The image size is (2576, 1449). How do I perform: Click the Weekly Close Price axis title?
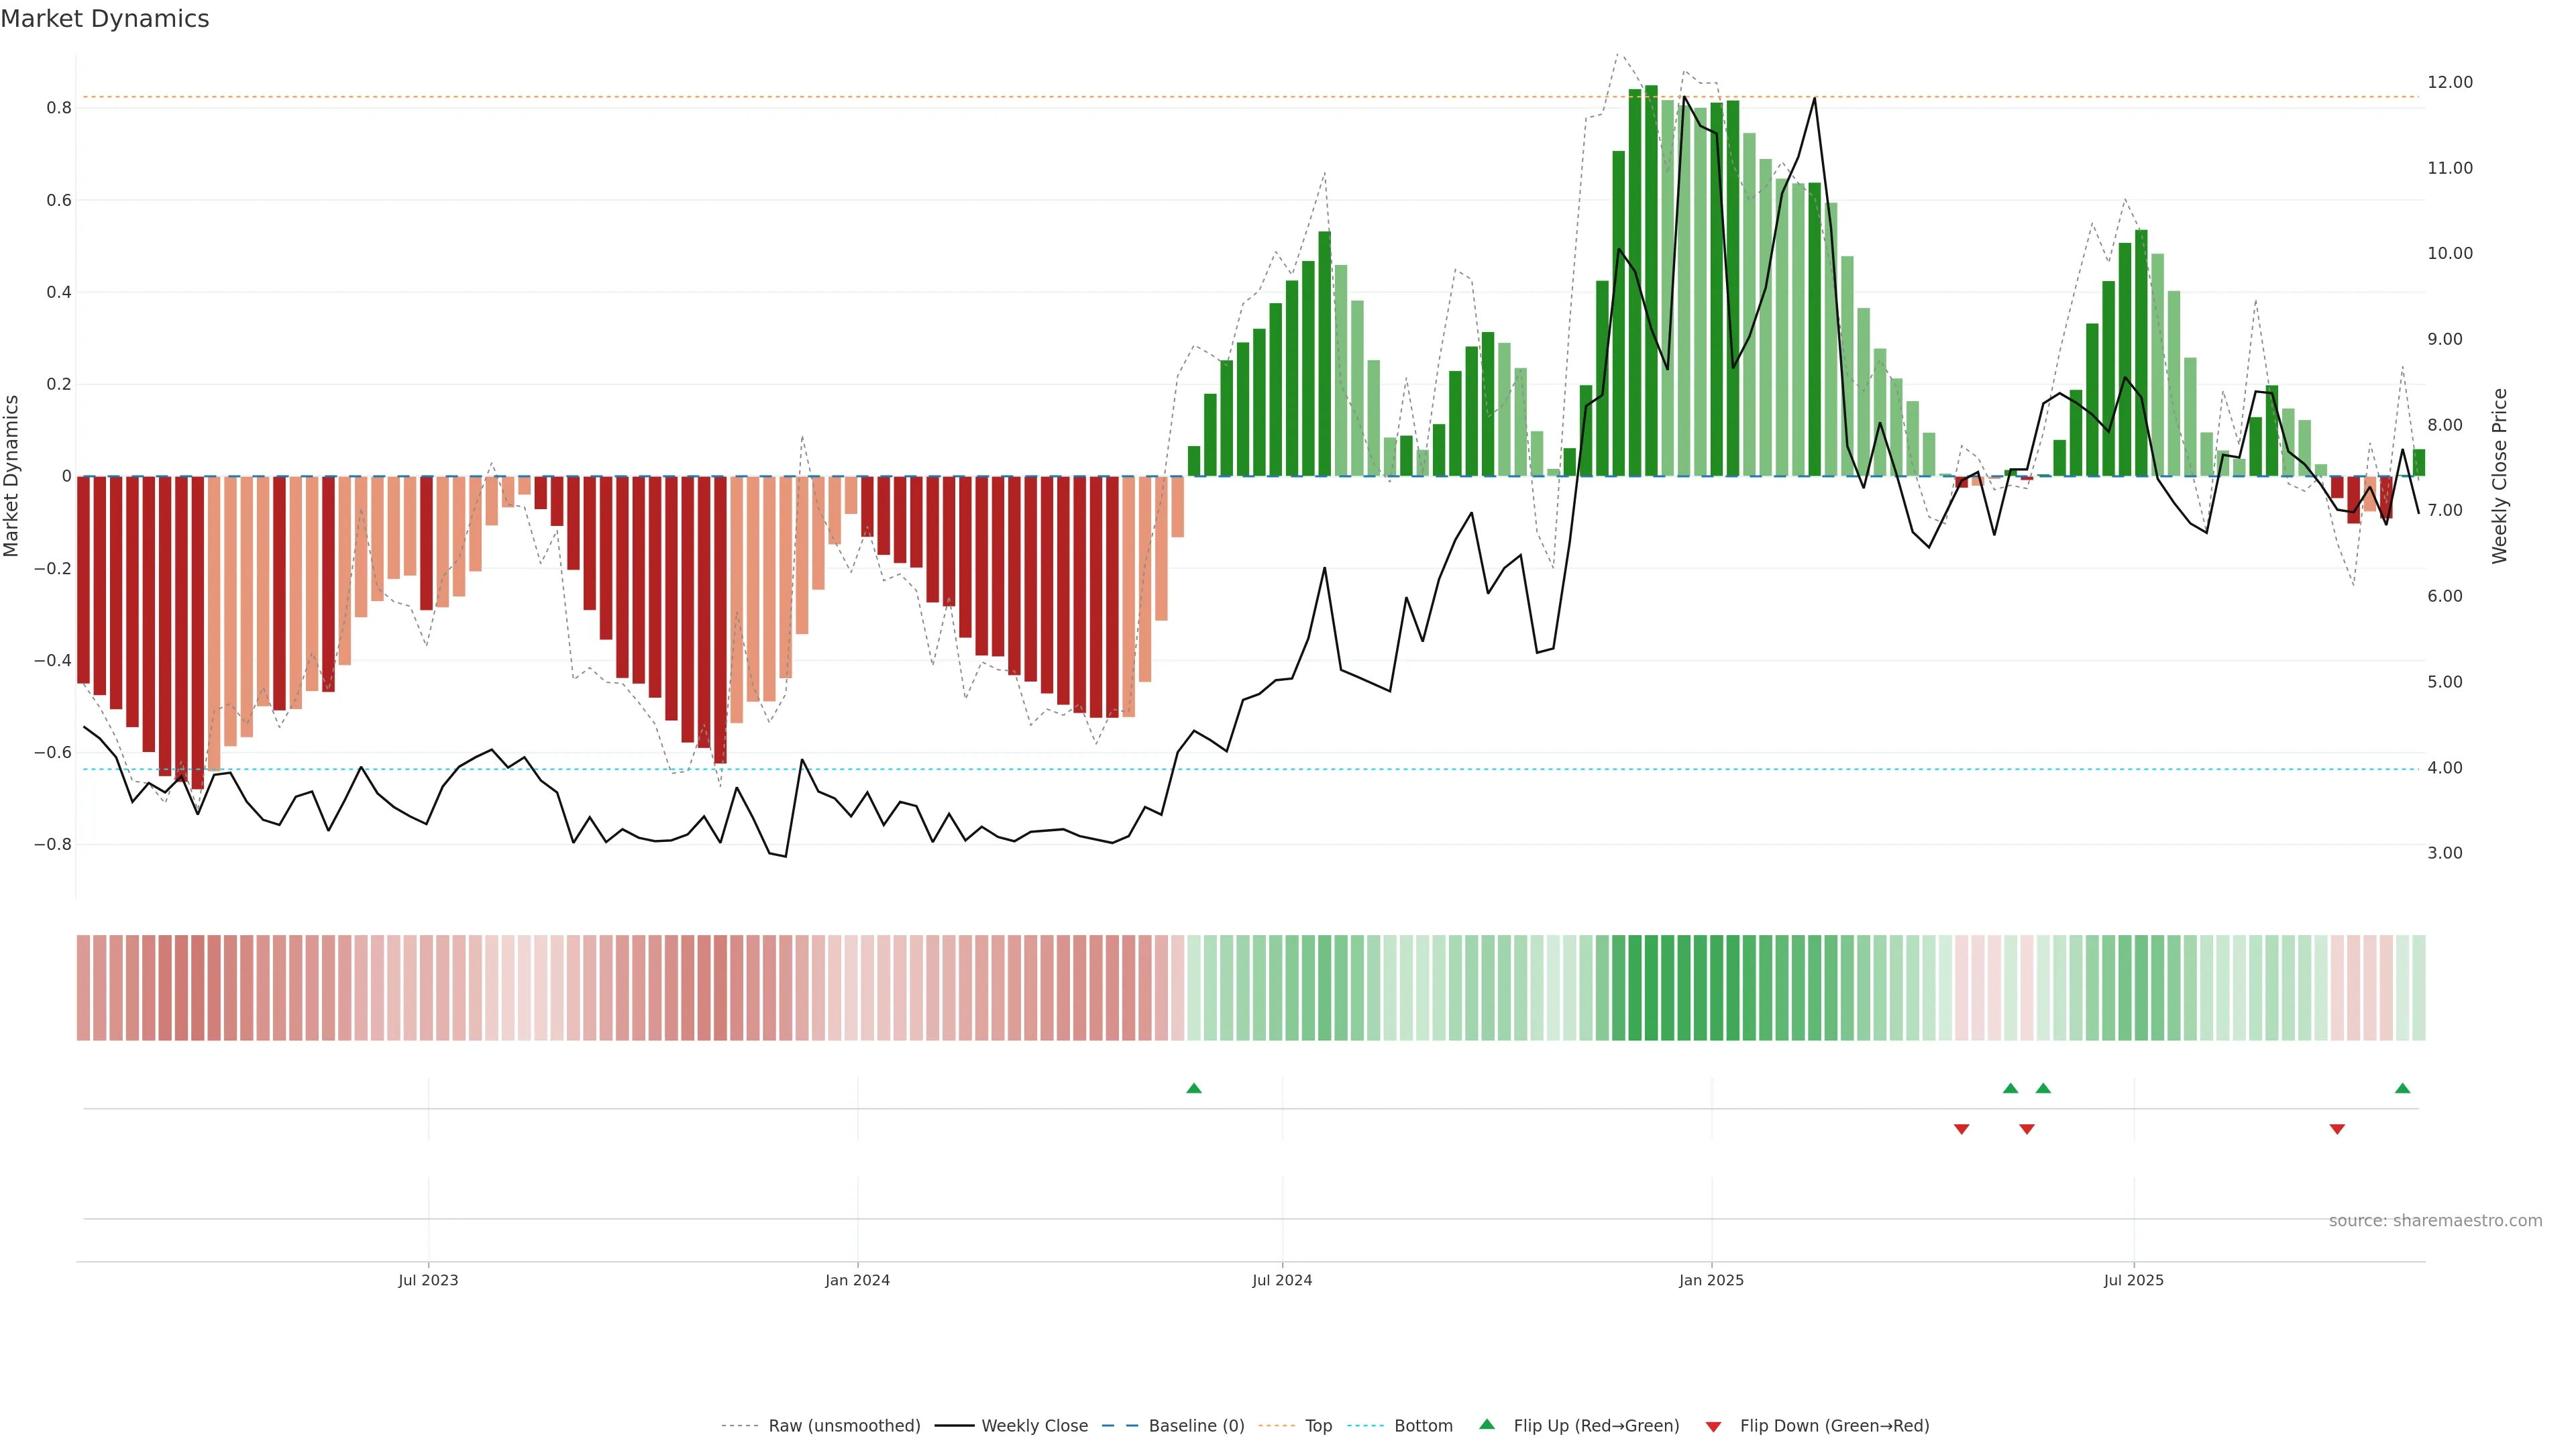click(2500, 476)
